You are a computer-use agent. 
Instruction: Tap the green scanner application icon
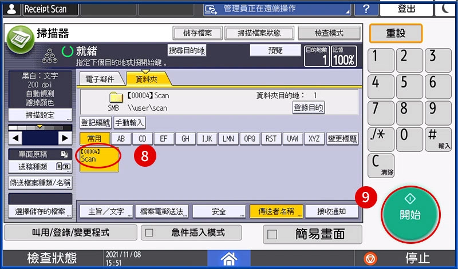click(21, 40)
